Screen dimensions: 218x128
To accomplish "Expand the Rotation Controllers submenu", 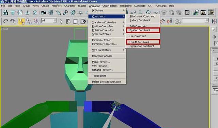I will click(107, 30).
